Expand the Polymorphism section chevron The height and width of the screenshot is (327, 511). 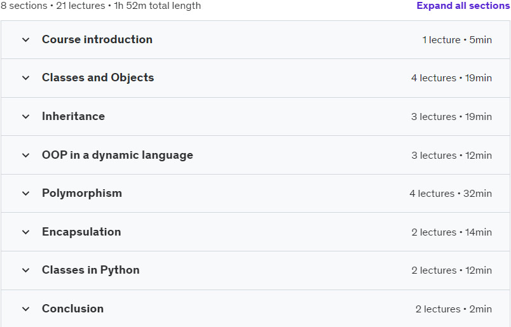[x=26, y=194]
